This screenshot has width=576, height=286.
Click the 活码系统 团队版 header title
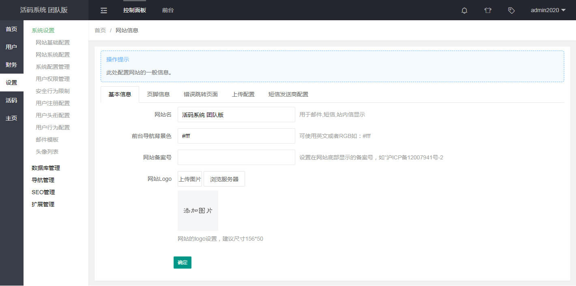tap(44, 10)
